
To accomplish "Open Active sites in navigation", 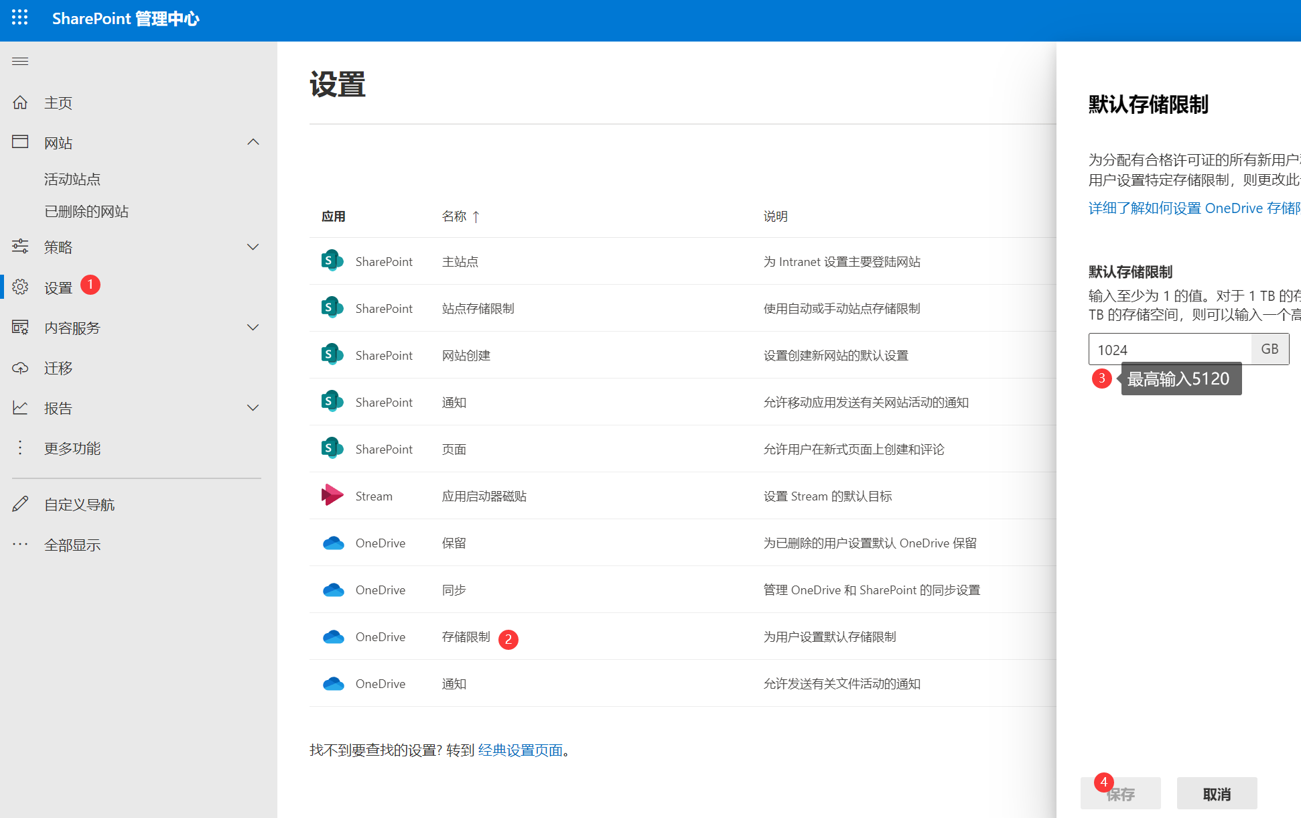I will click(72, 179).
